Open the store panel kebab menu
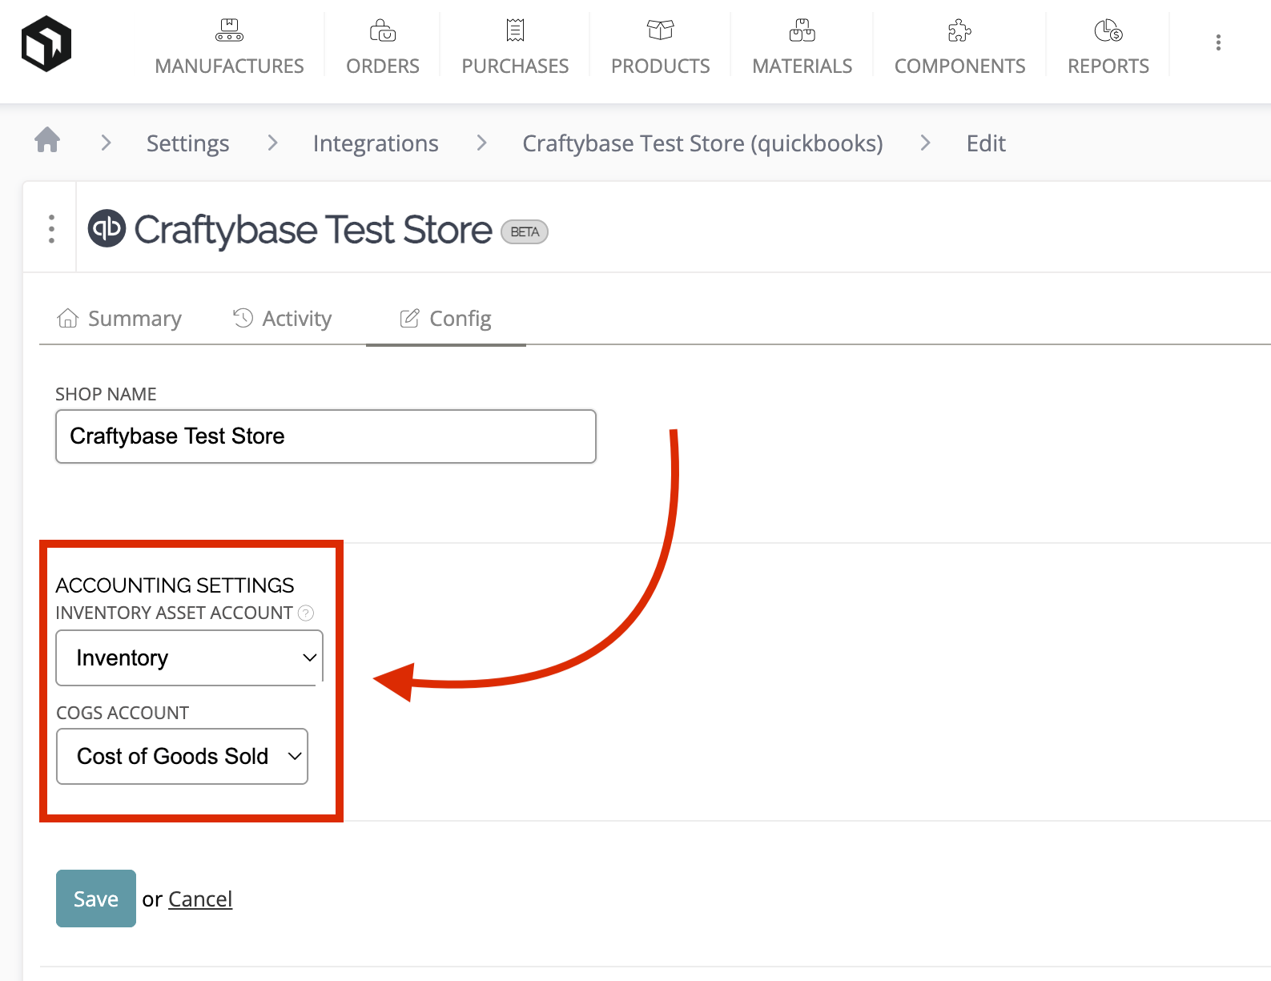This screenshot has width=1271, height=981. tap(51, 229)
